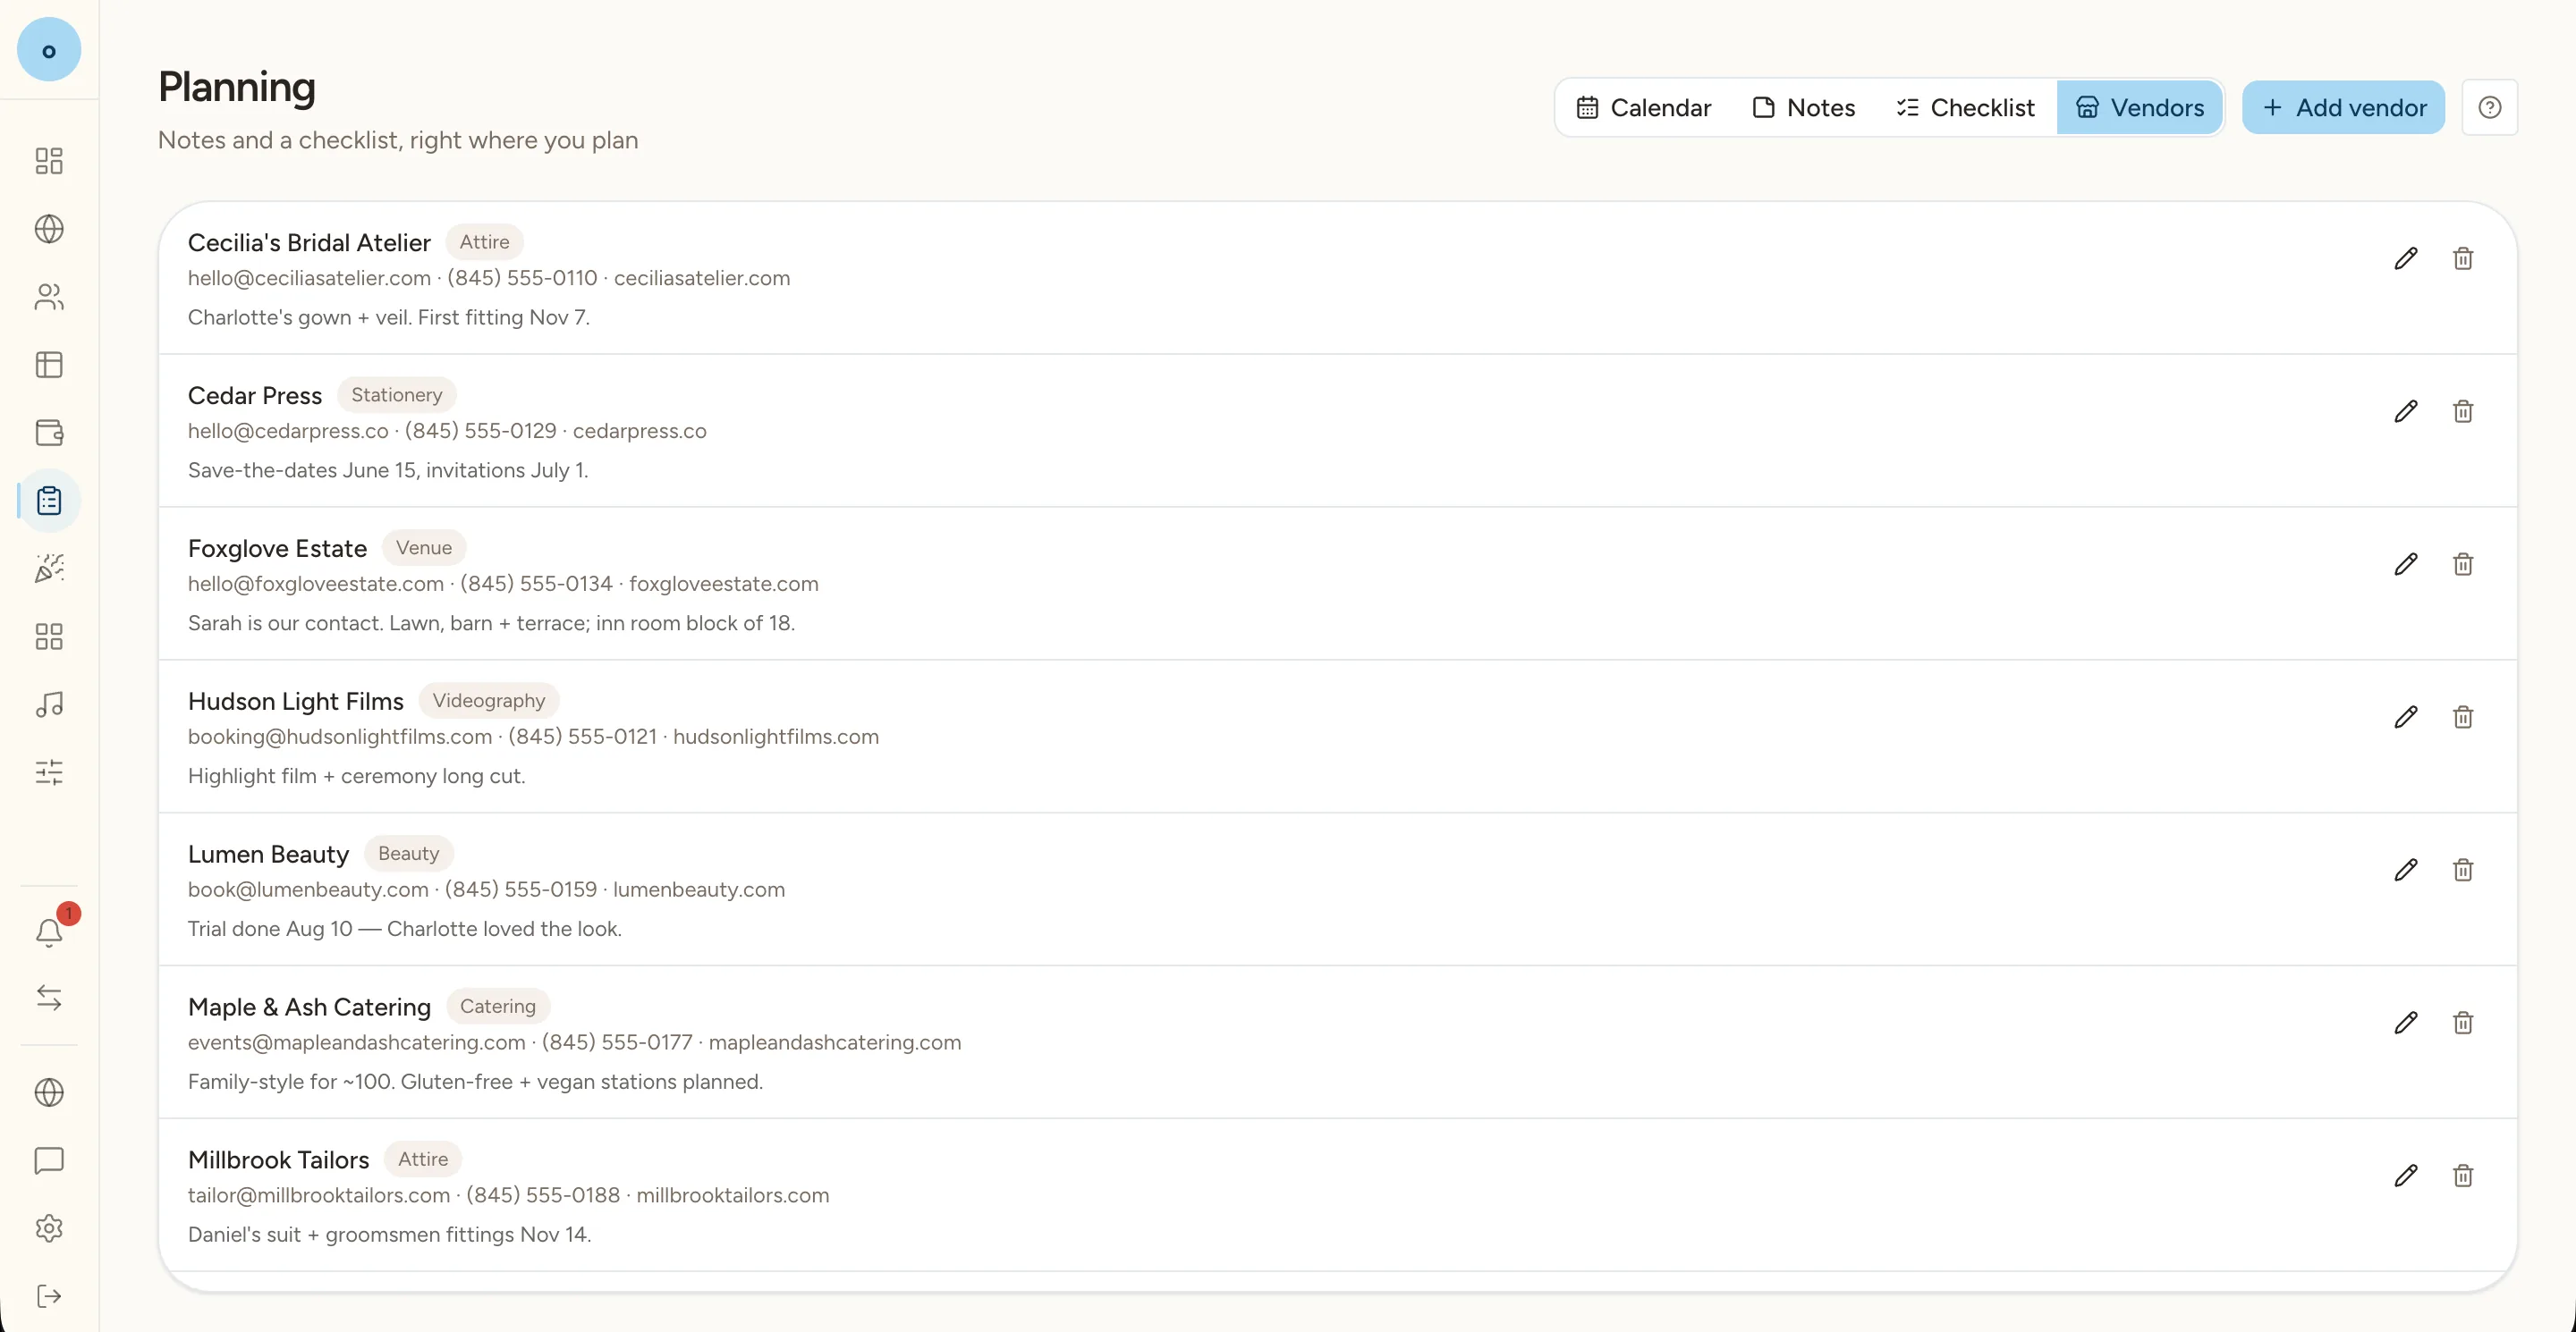Edit Maple & Ash Catering entry

pos(2406,1024)
